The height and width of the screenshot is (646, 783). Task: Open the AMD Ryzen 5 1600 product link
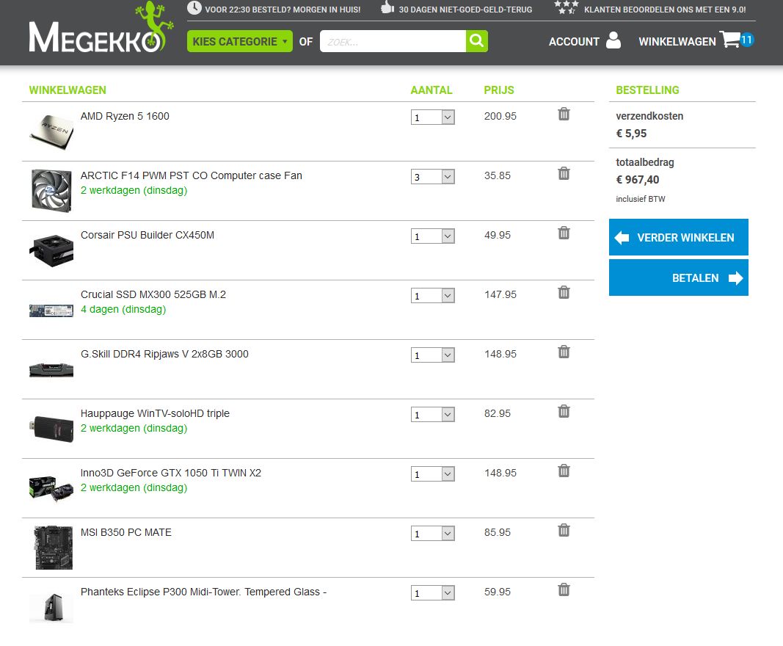pyautogui.click(x=125, y=117)
